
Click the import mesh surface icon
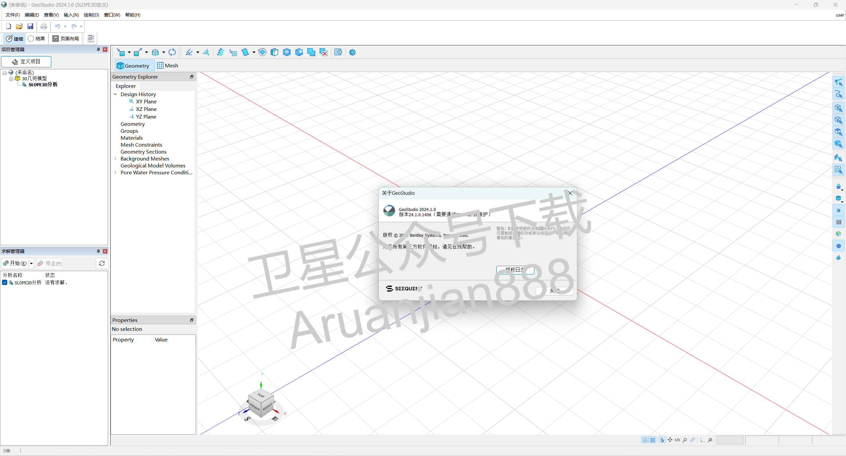tap(233, 52)
